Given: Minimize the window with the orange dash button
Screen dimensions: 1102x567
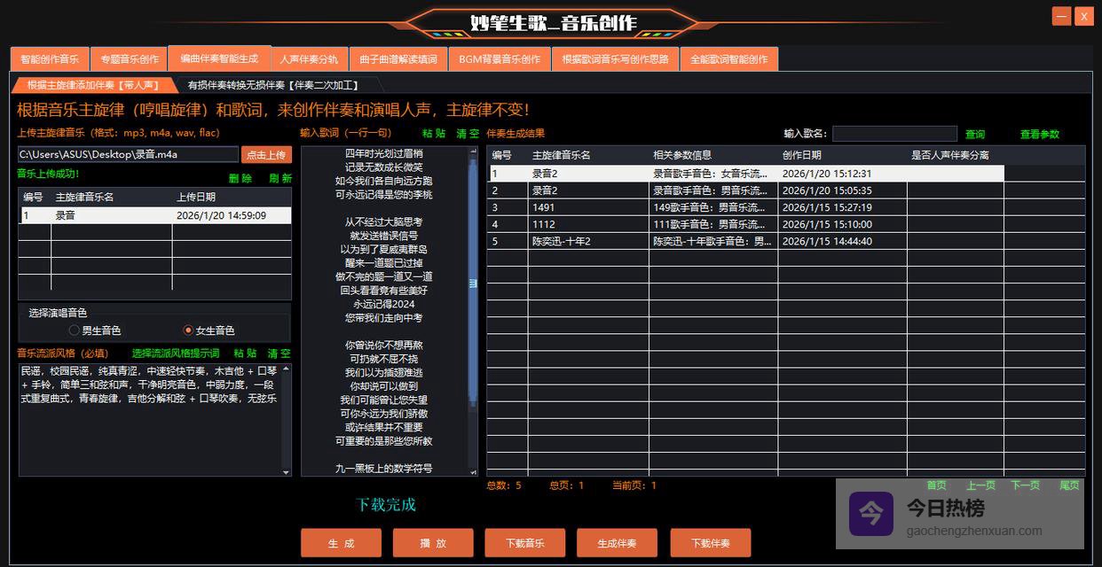Looking at the screenshot, I should pos(1061,16).
